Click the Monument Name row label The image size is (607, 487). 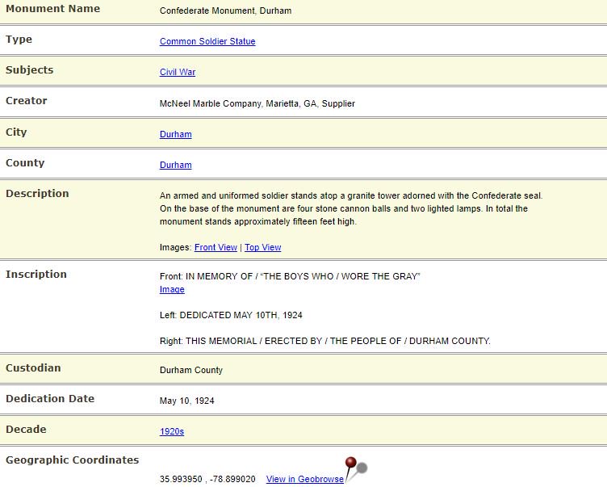(x=52, y=9)
